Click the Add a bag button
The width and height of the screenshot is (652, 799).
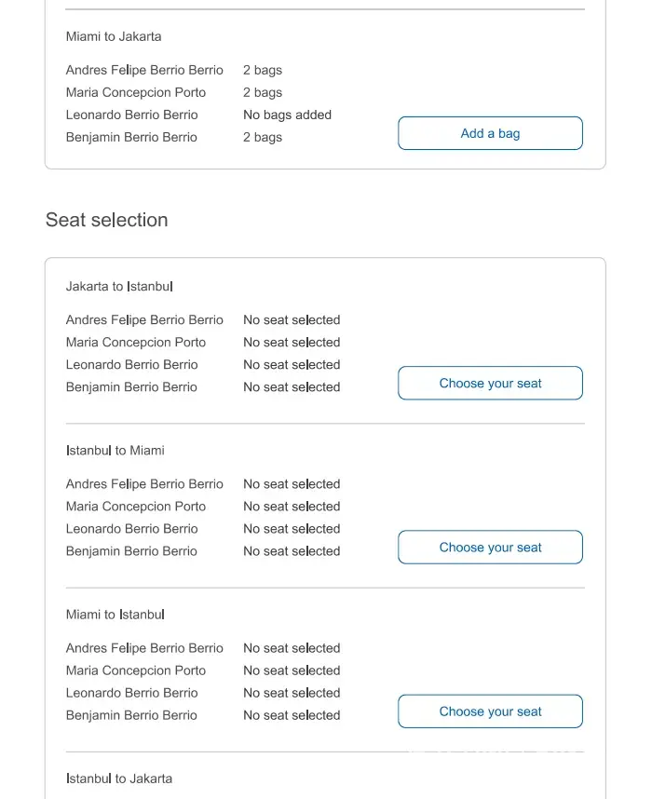[490, 133]
